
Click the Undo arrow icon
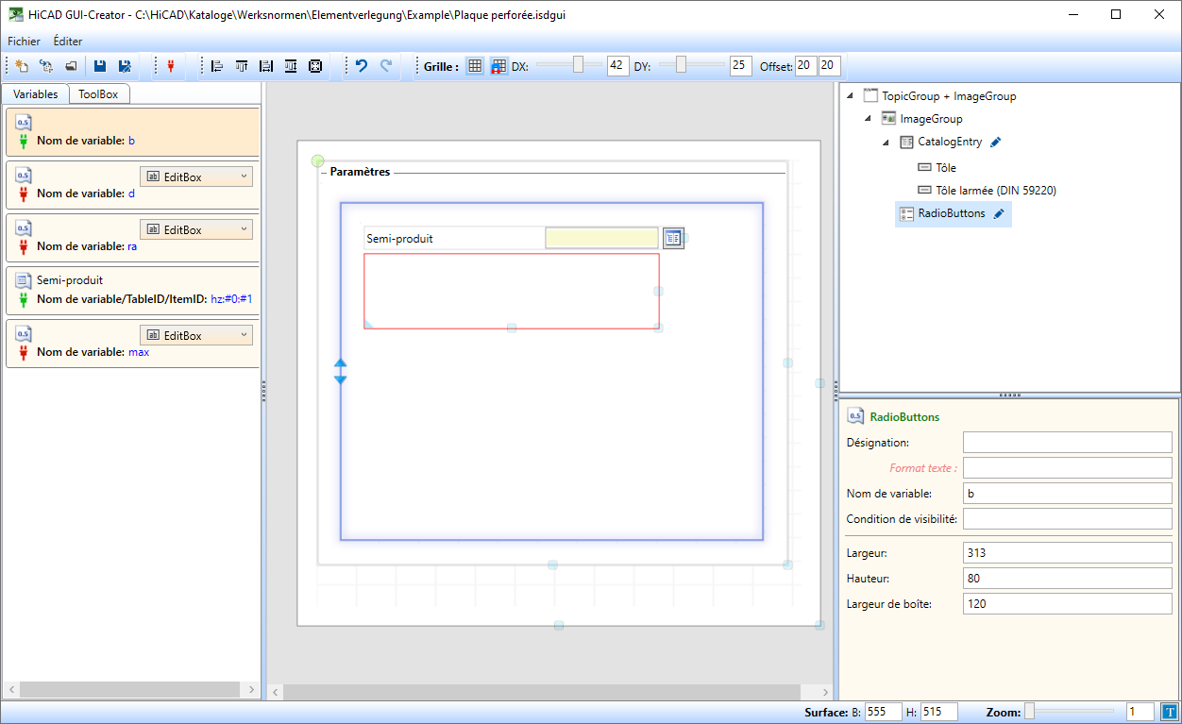coord(361,66)
